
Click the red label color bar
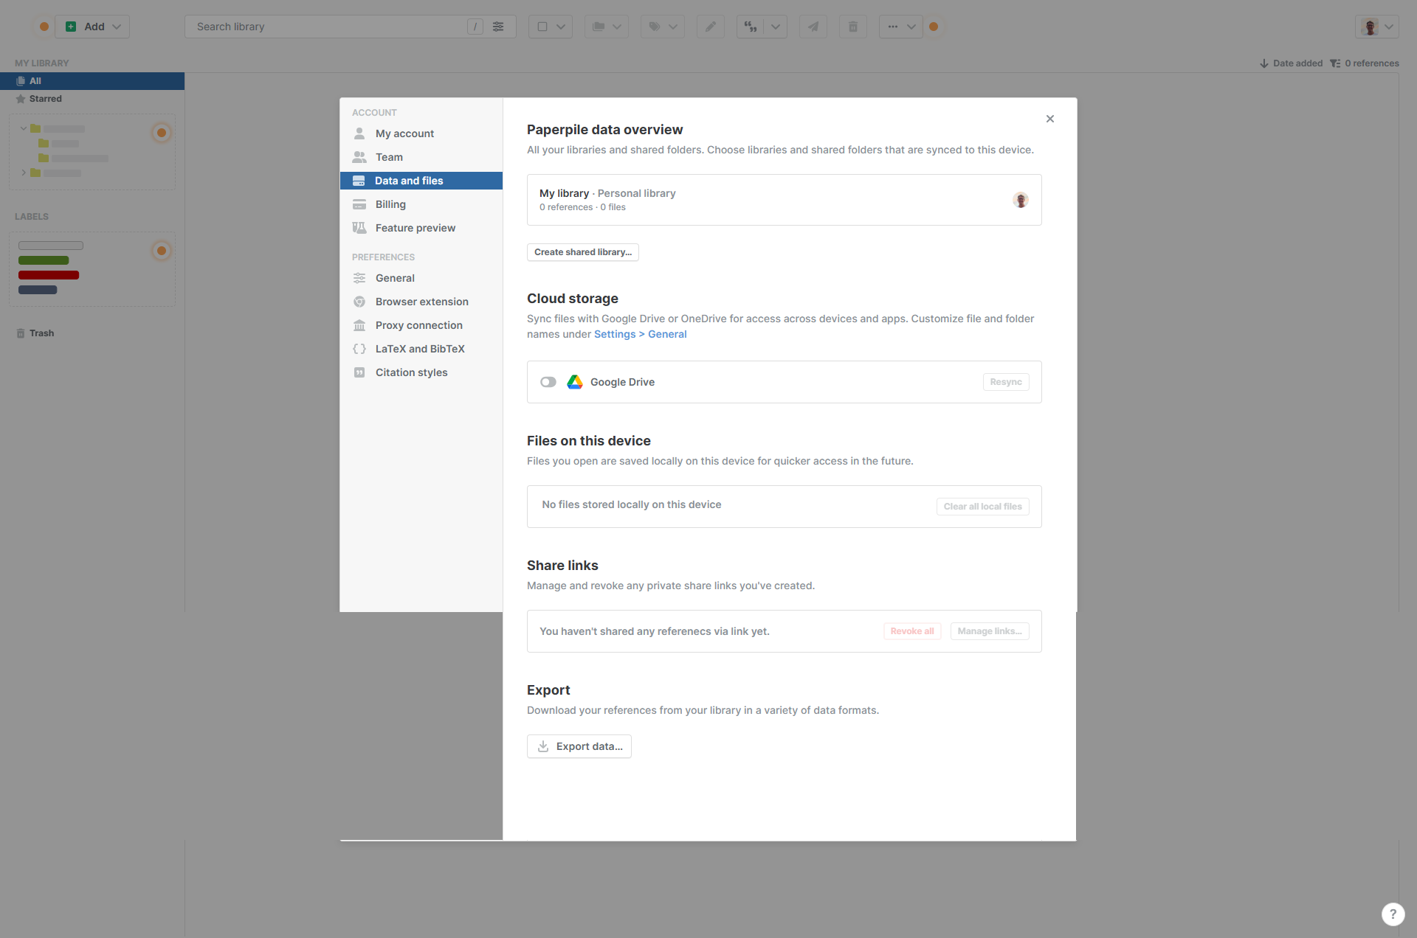[49, 275]
